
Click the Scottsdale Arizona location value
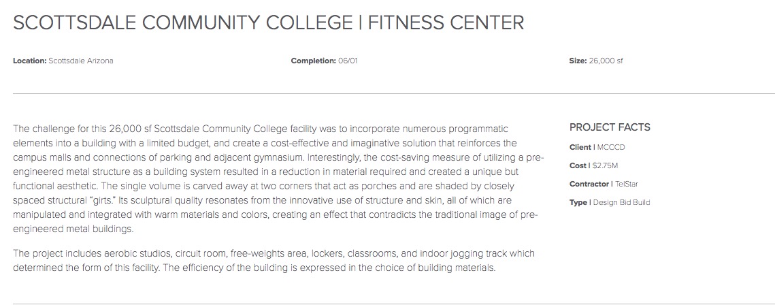81,61
